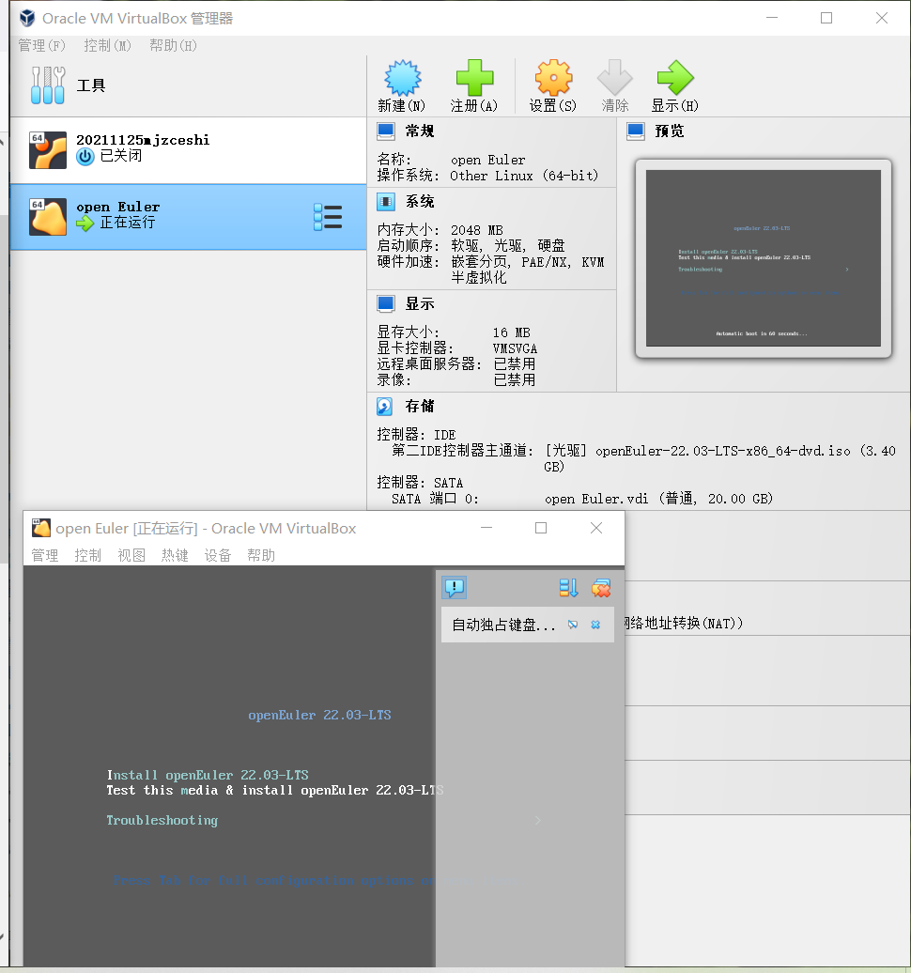The image size is (911, 973).
Task: Click the General (常规) section header
Action: [x=420, y=131]
